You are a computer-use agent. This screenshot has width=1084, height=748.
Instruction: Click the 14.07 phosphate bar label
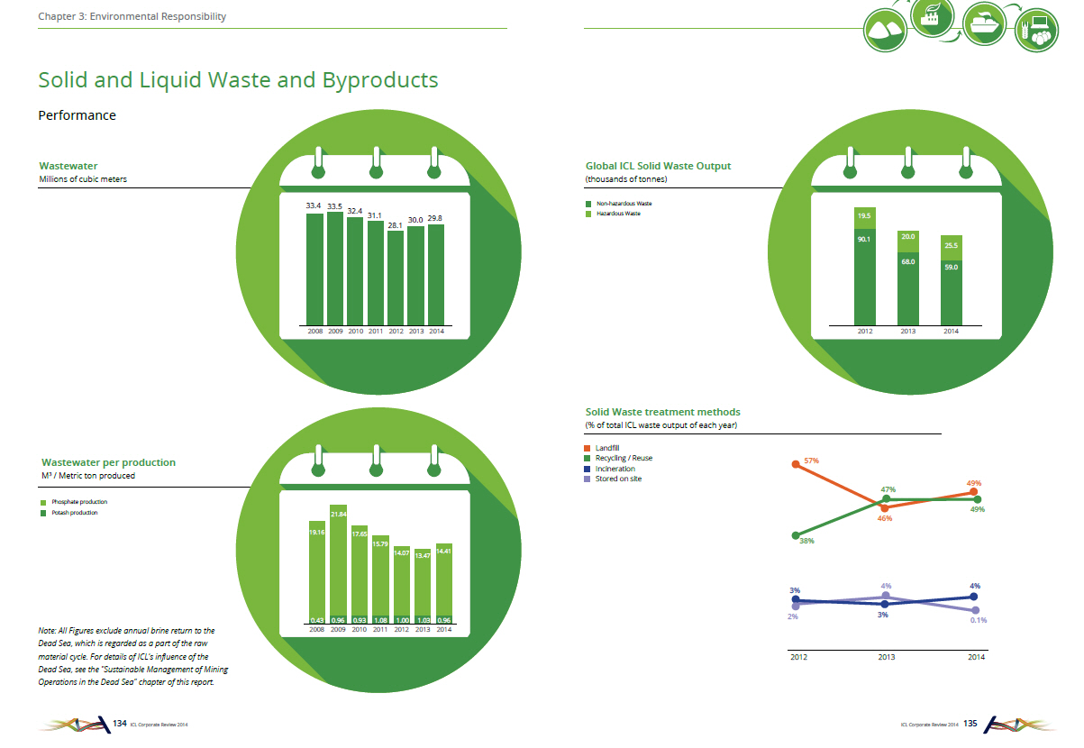pyautogui.click(x=402, y=552)
